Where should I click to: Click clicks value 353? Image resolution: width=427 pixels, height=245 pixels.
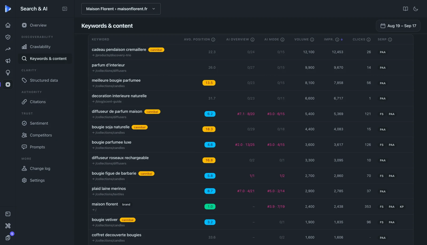368,207
